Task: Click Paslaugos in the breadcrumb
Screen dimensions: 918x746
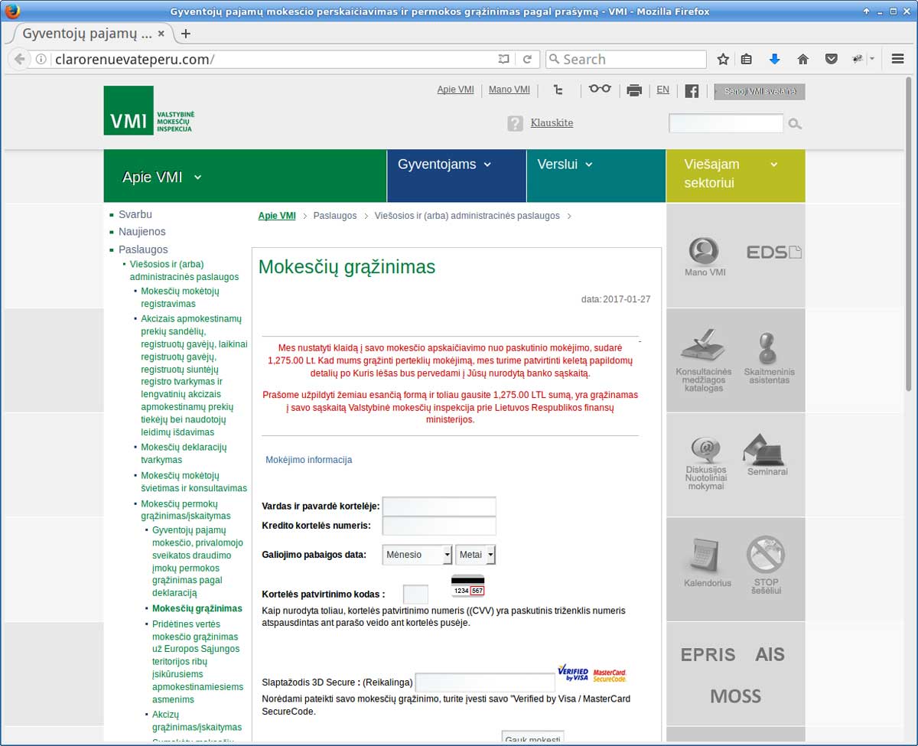Action: pos(335,216)
